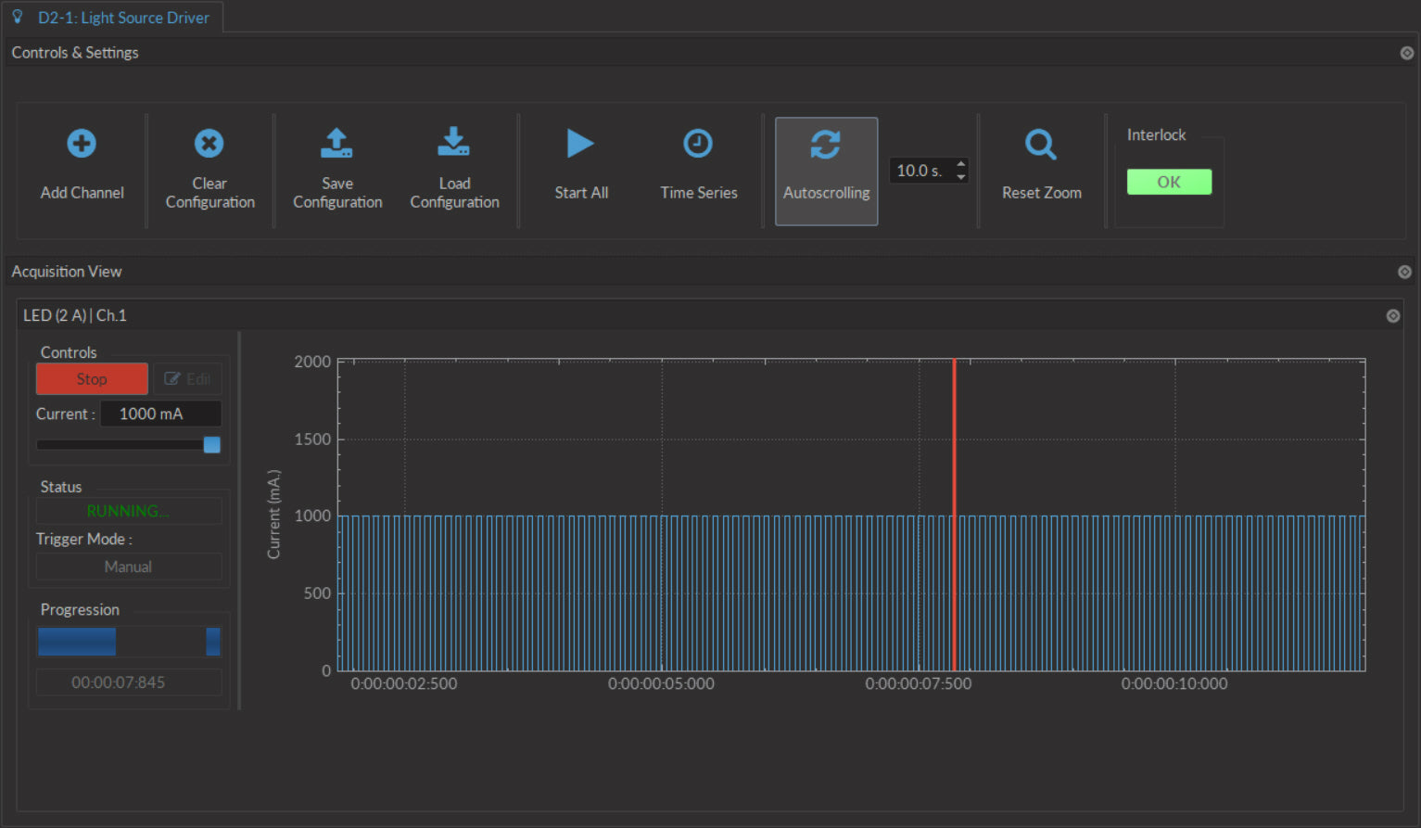Toggle the Autoscrolling button off
1421x828 pixels.
click(826, 171)
